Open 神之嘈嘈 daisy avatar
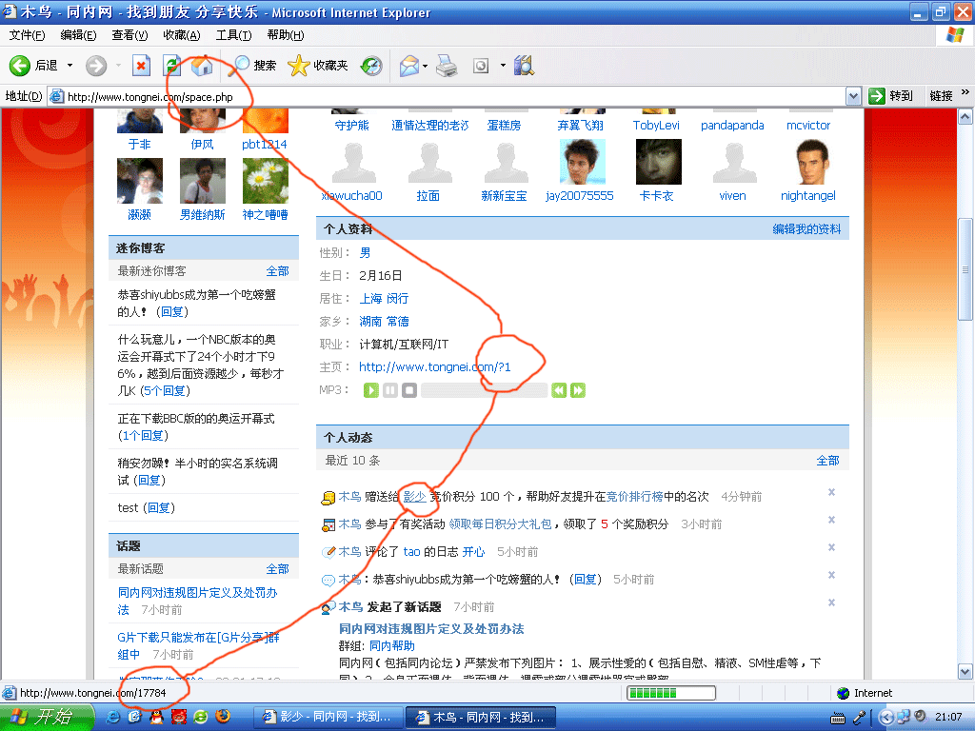975x731 pixels. pos(266,181)
